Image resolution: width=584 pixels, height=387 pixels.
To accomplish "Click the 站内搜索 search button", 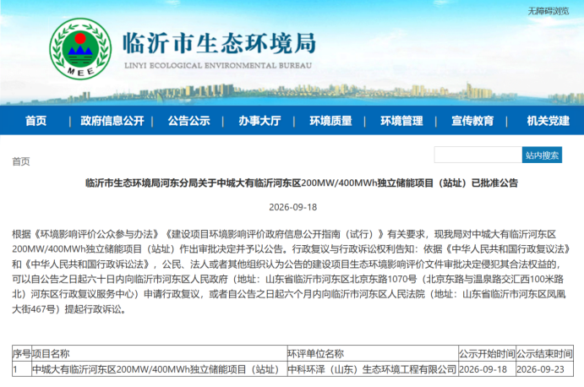I will pos(542,155).
